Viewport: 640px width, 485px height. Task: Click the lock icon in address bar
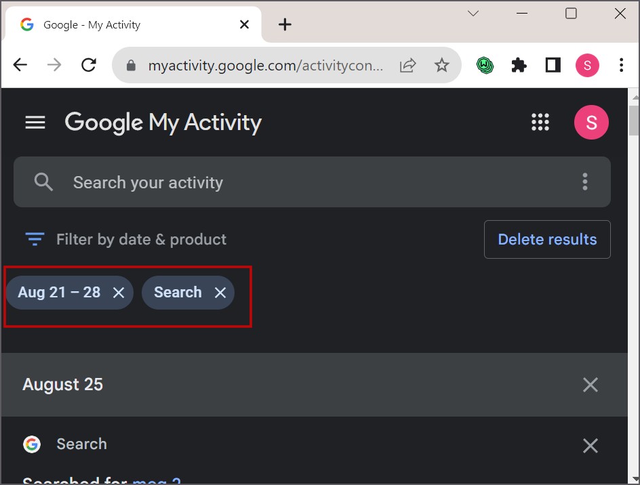point(131,65)
